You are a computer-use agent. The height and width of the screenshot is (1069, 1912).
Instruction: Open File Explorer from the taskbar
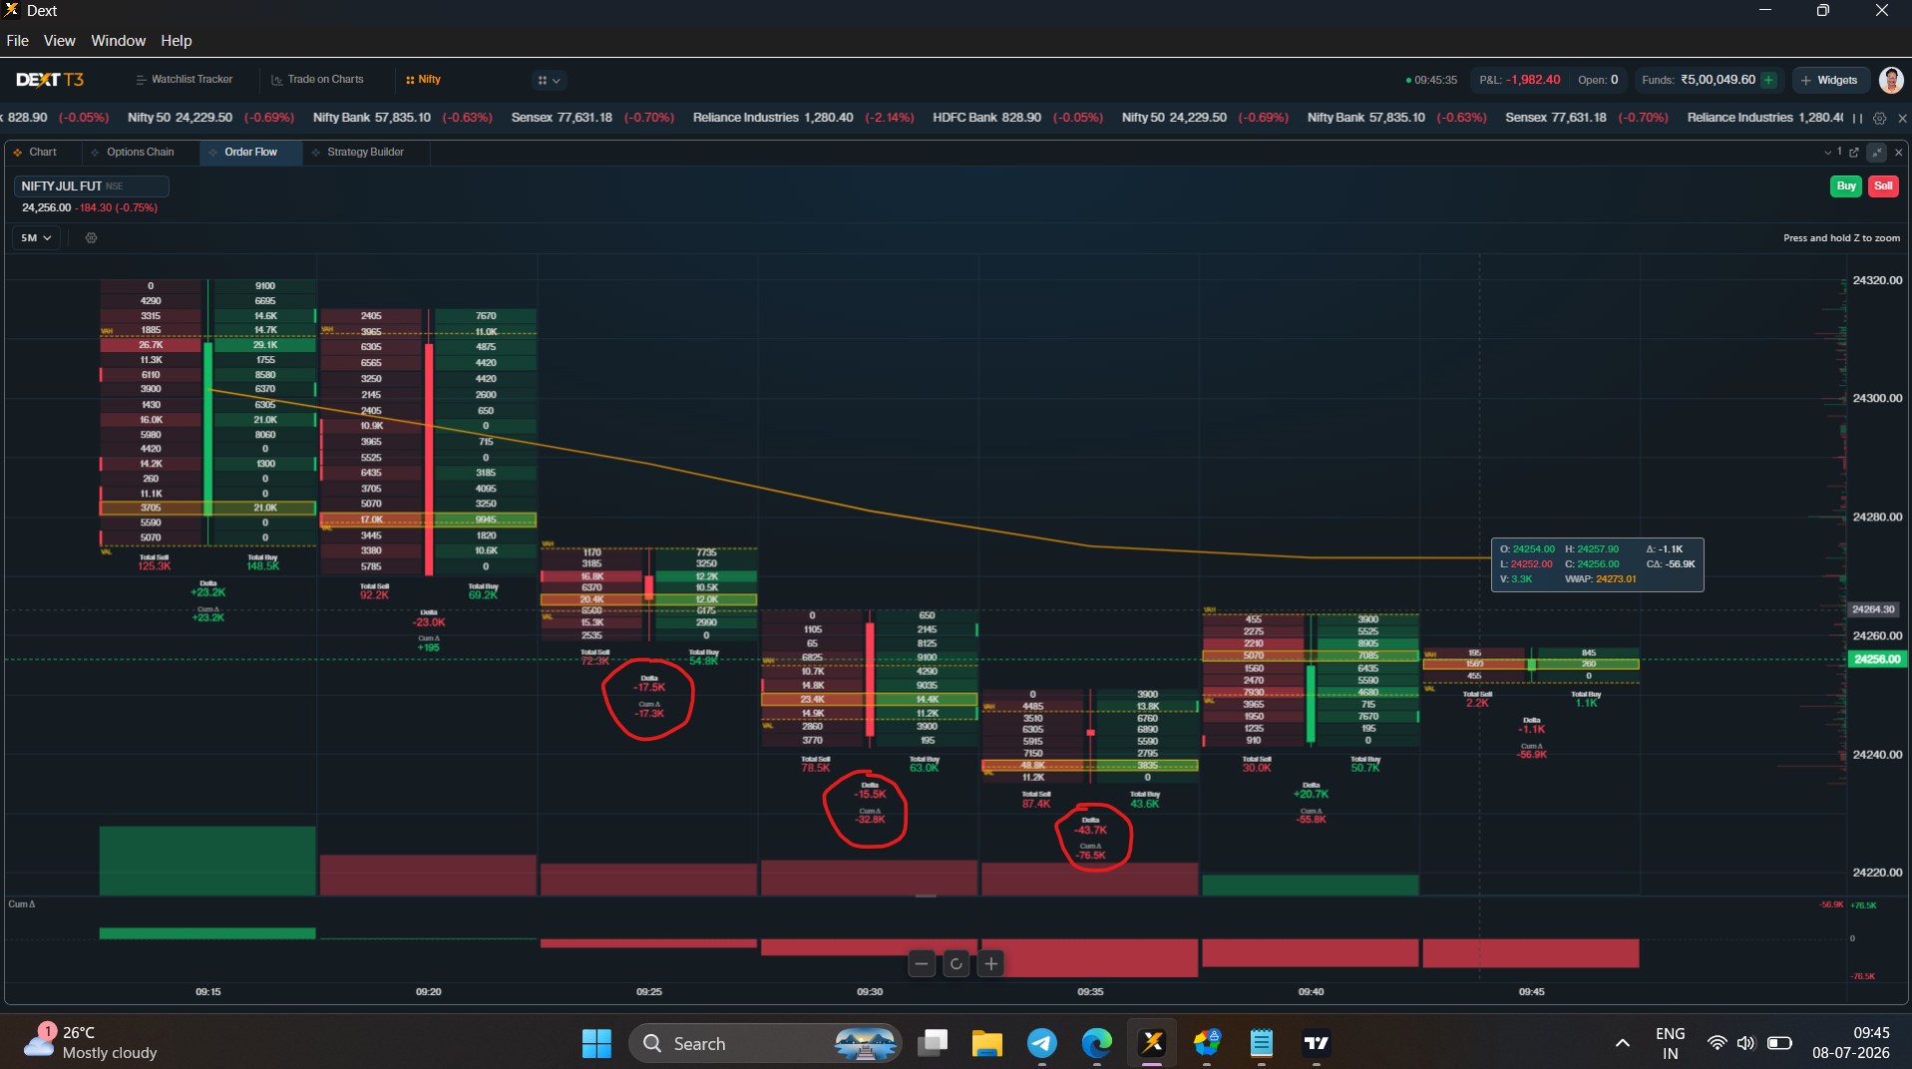(x=986, y=1044)
